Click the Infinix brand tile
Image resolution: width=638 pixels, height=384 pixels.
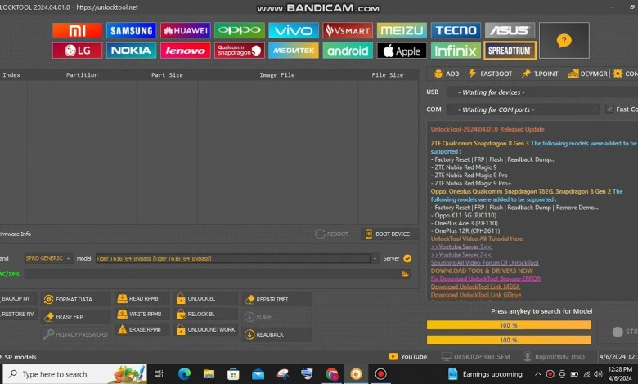(456, 51)
